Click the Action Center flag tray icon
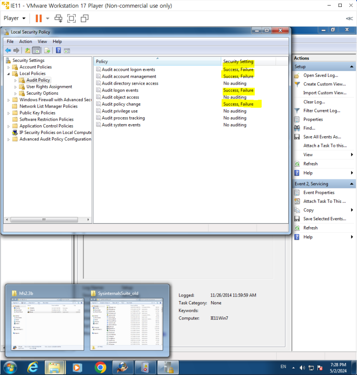The image size is (357, 375). click(320, 368)
